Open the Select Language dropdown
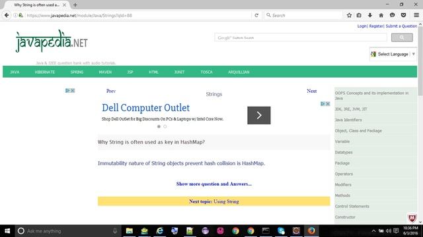Screen dimensions: 423x237 [393, 54]
